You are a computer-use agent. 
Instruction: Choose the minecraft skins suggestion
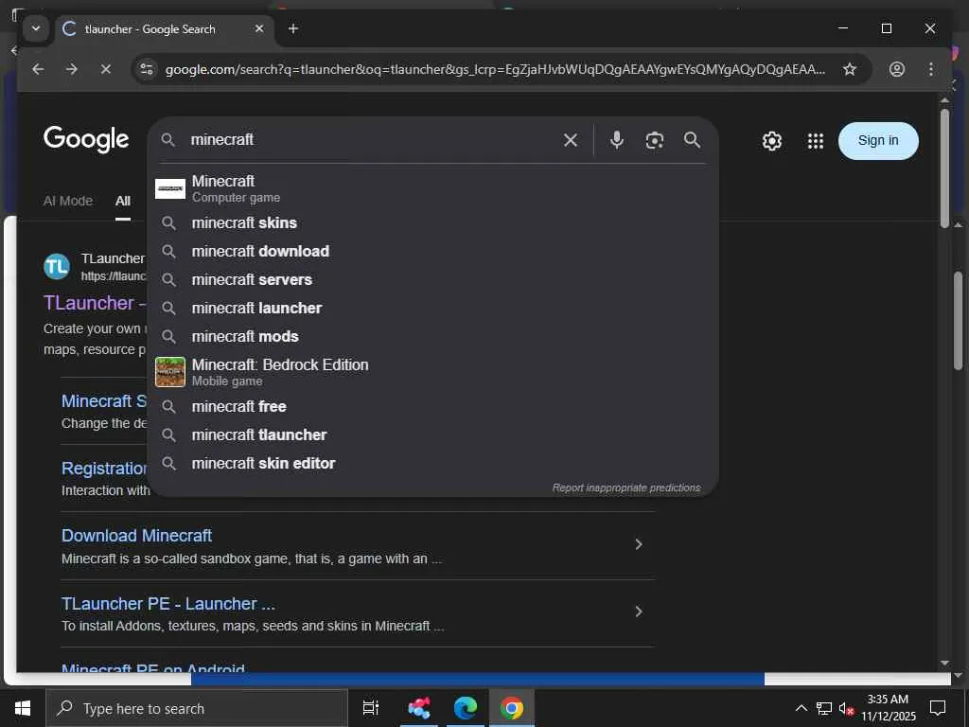pyautogui.click(x=432, y=223)
